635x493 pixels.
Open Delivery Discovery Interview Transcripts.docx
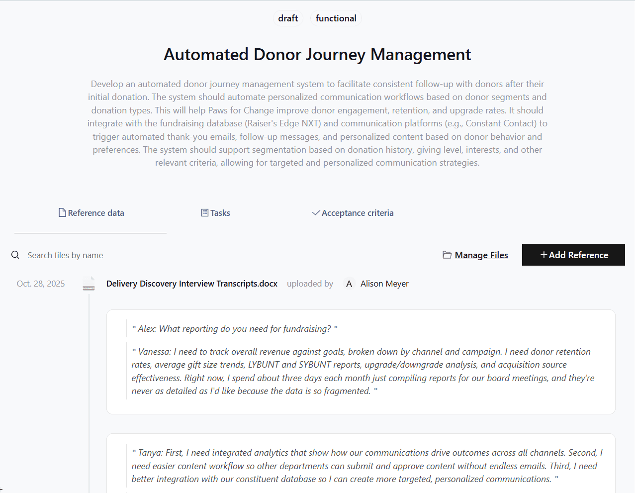[x=192, y=284]
